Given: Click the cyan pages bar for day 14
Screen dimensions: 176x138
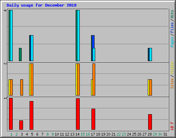Looking at the screenshot, I should pyautogui.click(x=78, y=36).
